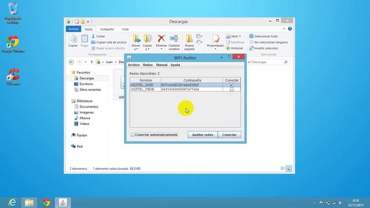Click No seleccionar ninguno in ribbon

click(x=268, y=42)
